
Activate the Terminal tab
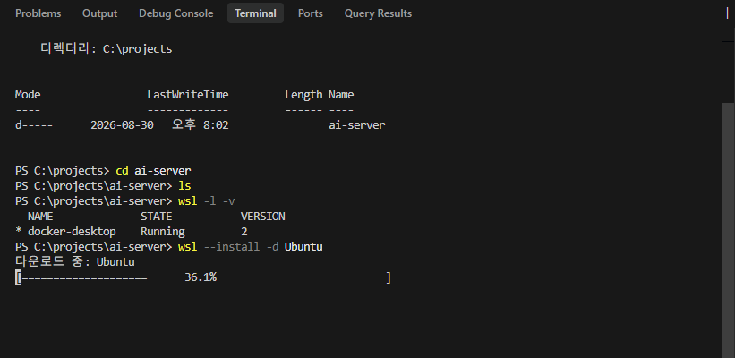[x=255, y=13]
